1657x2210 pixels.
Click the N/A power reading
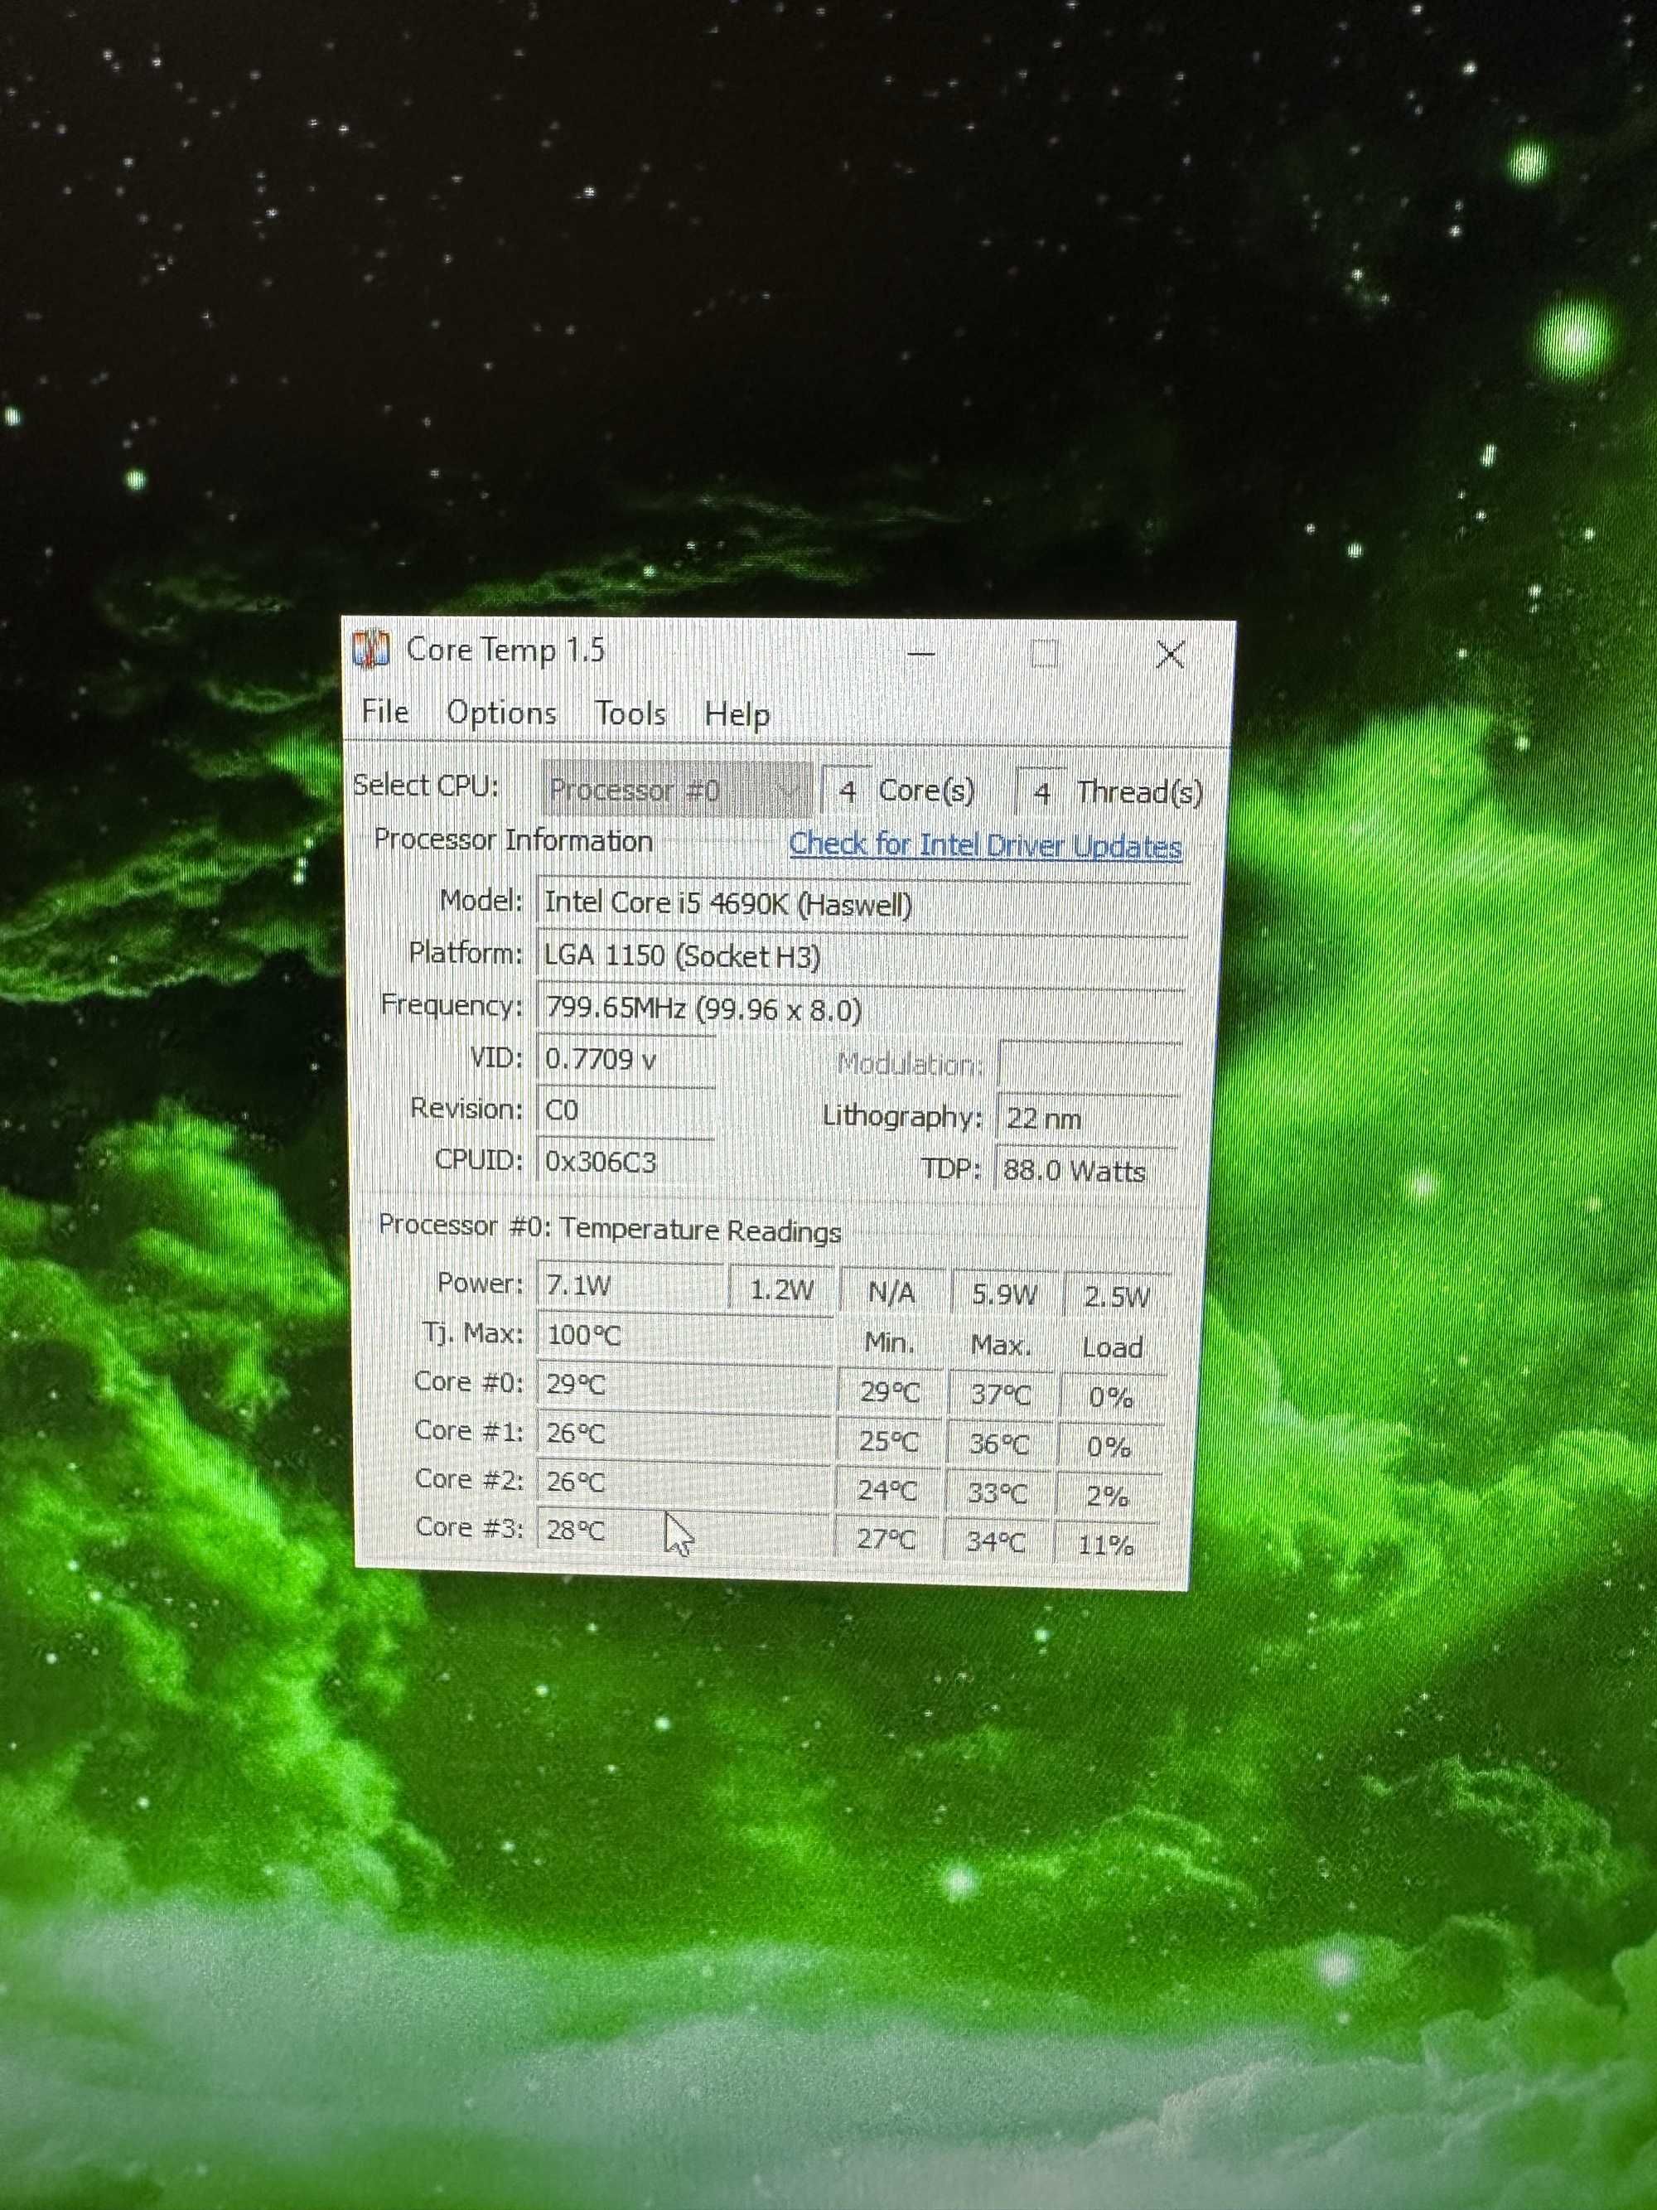(891, 1293)
